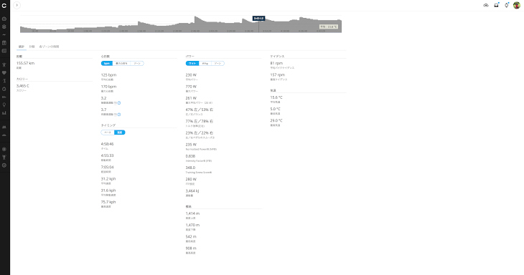Image resolution: width=524 pixels, height=275 pixels.
Task: Open Connections people icon in sidebar
Action: (x=4, y=127)
